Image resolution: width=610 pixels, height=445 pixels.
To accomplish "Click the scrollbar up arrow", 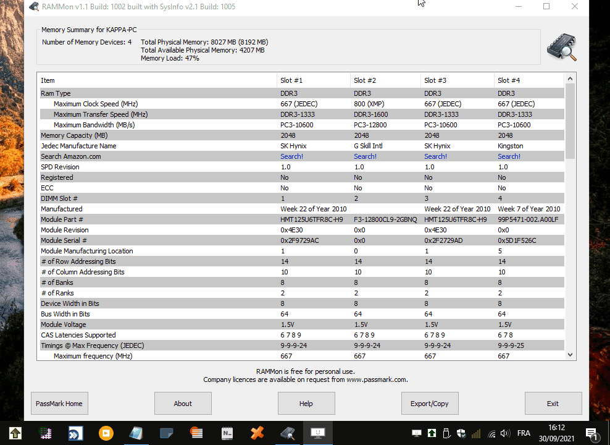I will (570, 78).
